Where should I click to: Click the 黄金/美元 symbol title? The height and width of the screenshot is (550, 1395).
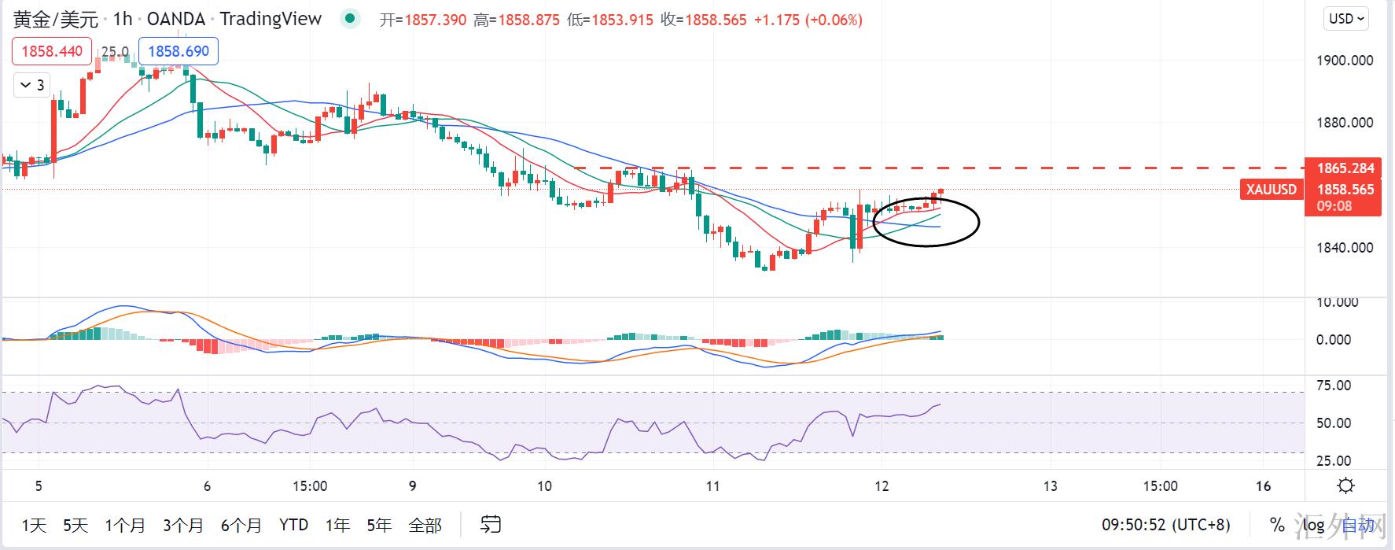pos(55,19)
